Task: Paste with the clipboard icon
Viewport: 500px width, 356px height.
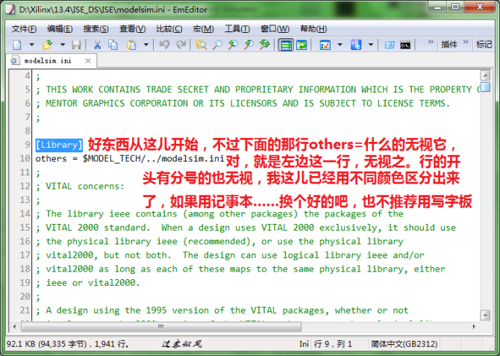Action: click(x=131, y=45)
